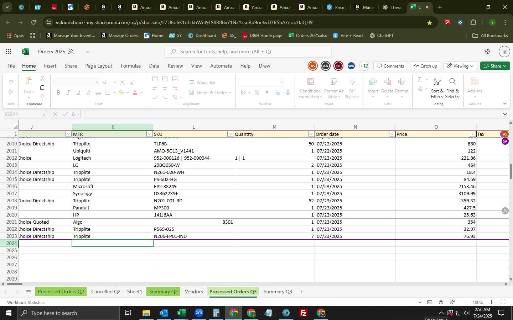The height and width of the screenshot is (320, 513).
Task: Open the FileZilla icon in taskbar
Action: (x=304, y=313)
